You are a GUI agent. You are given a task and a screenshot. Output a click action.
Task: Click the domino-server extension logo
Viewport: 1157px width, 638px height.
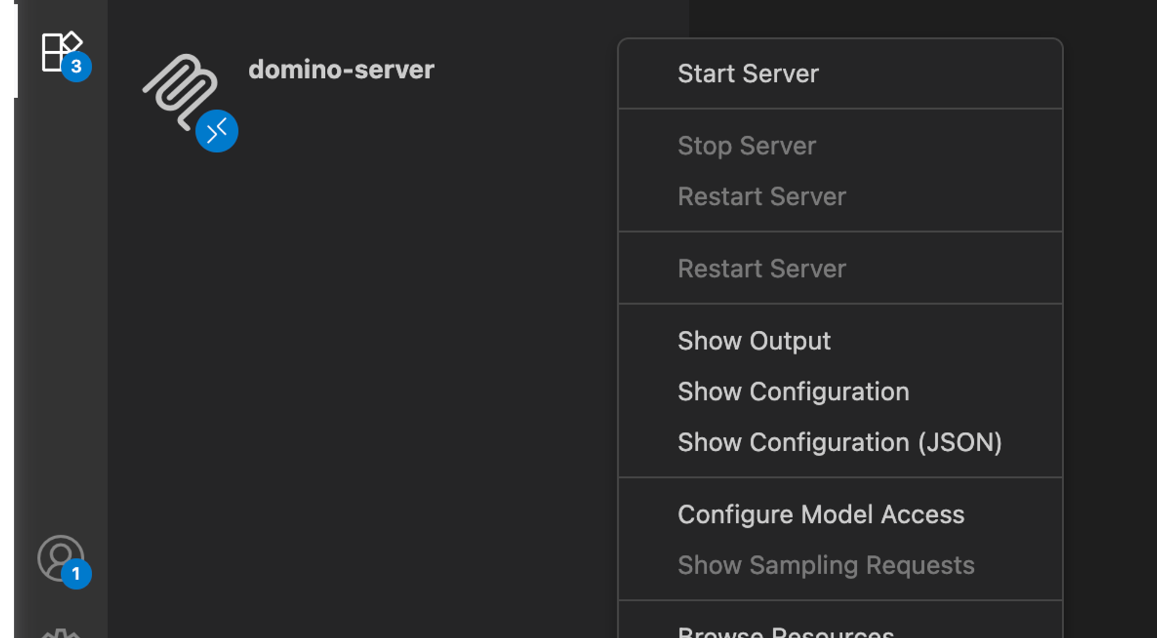click(x=180, y=92)
